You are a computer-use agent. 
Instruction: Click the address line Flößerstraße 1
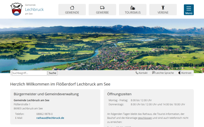[22, 104]
